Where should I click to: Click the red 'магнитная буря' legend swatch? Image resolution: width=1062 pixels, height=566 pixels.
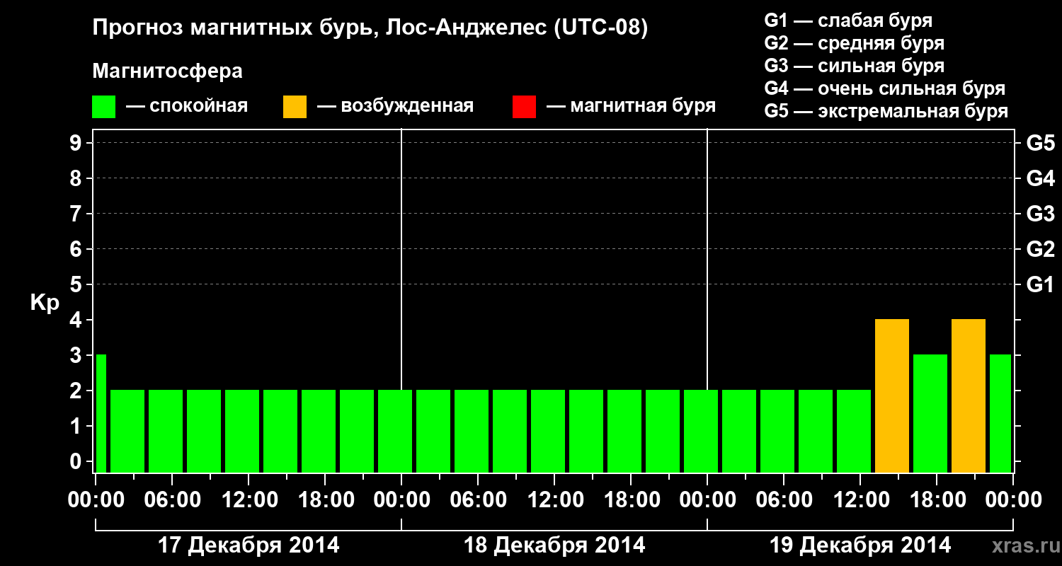pos(524,107)
